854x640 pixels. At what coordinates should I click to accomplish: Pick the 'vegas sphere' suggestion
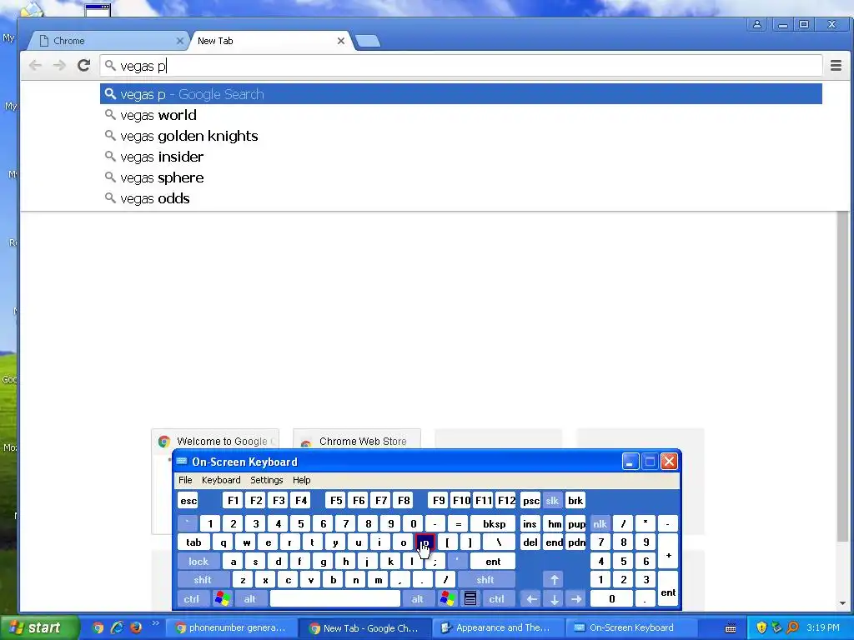click(460, 178)
